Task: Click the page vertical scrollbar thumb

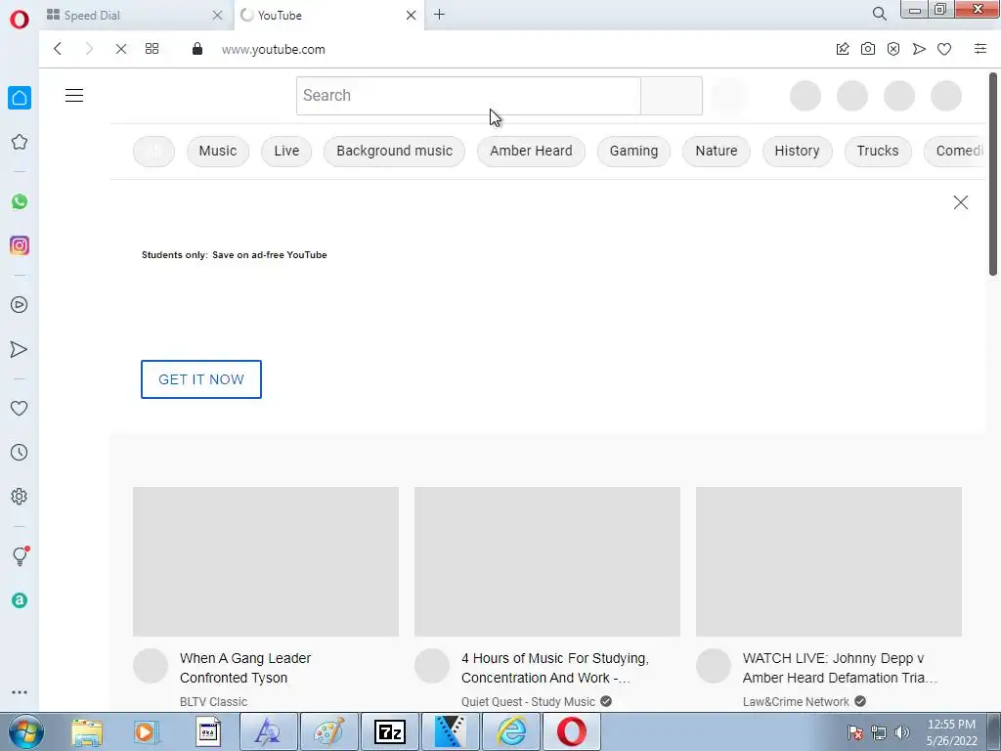Action: click(x=993, y=174)
